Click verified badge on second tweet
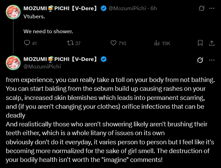 pyautogui.click(x=103, y=59)
